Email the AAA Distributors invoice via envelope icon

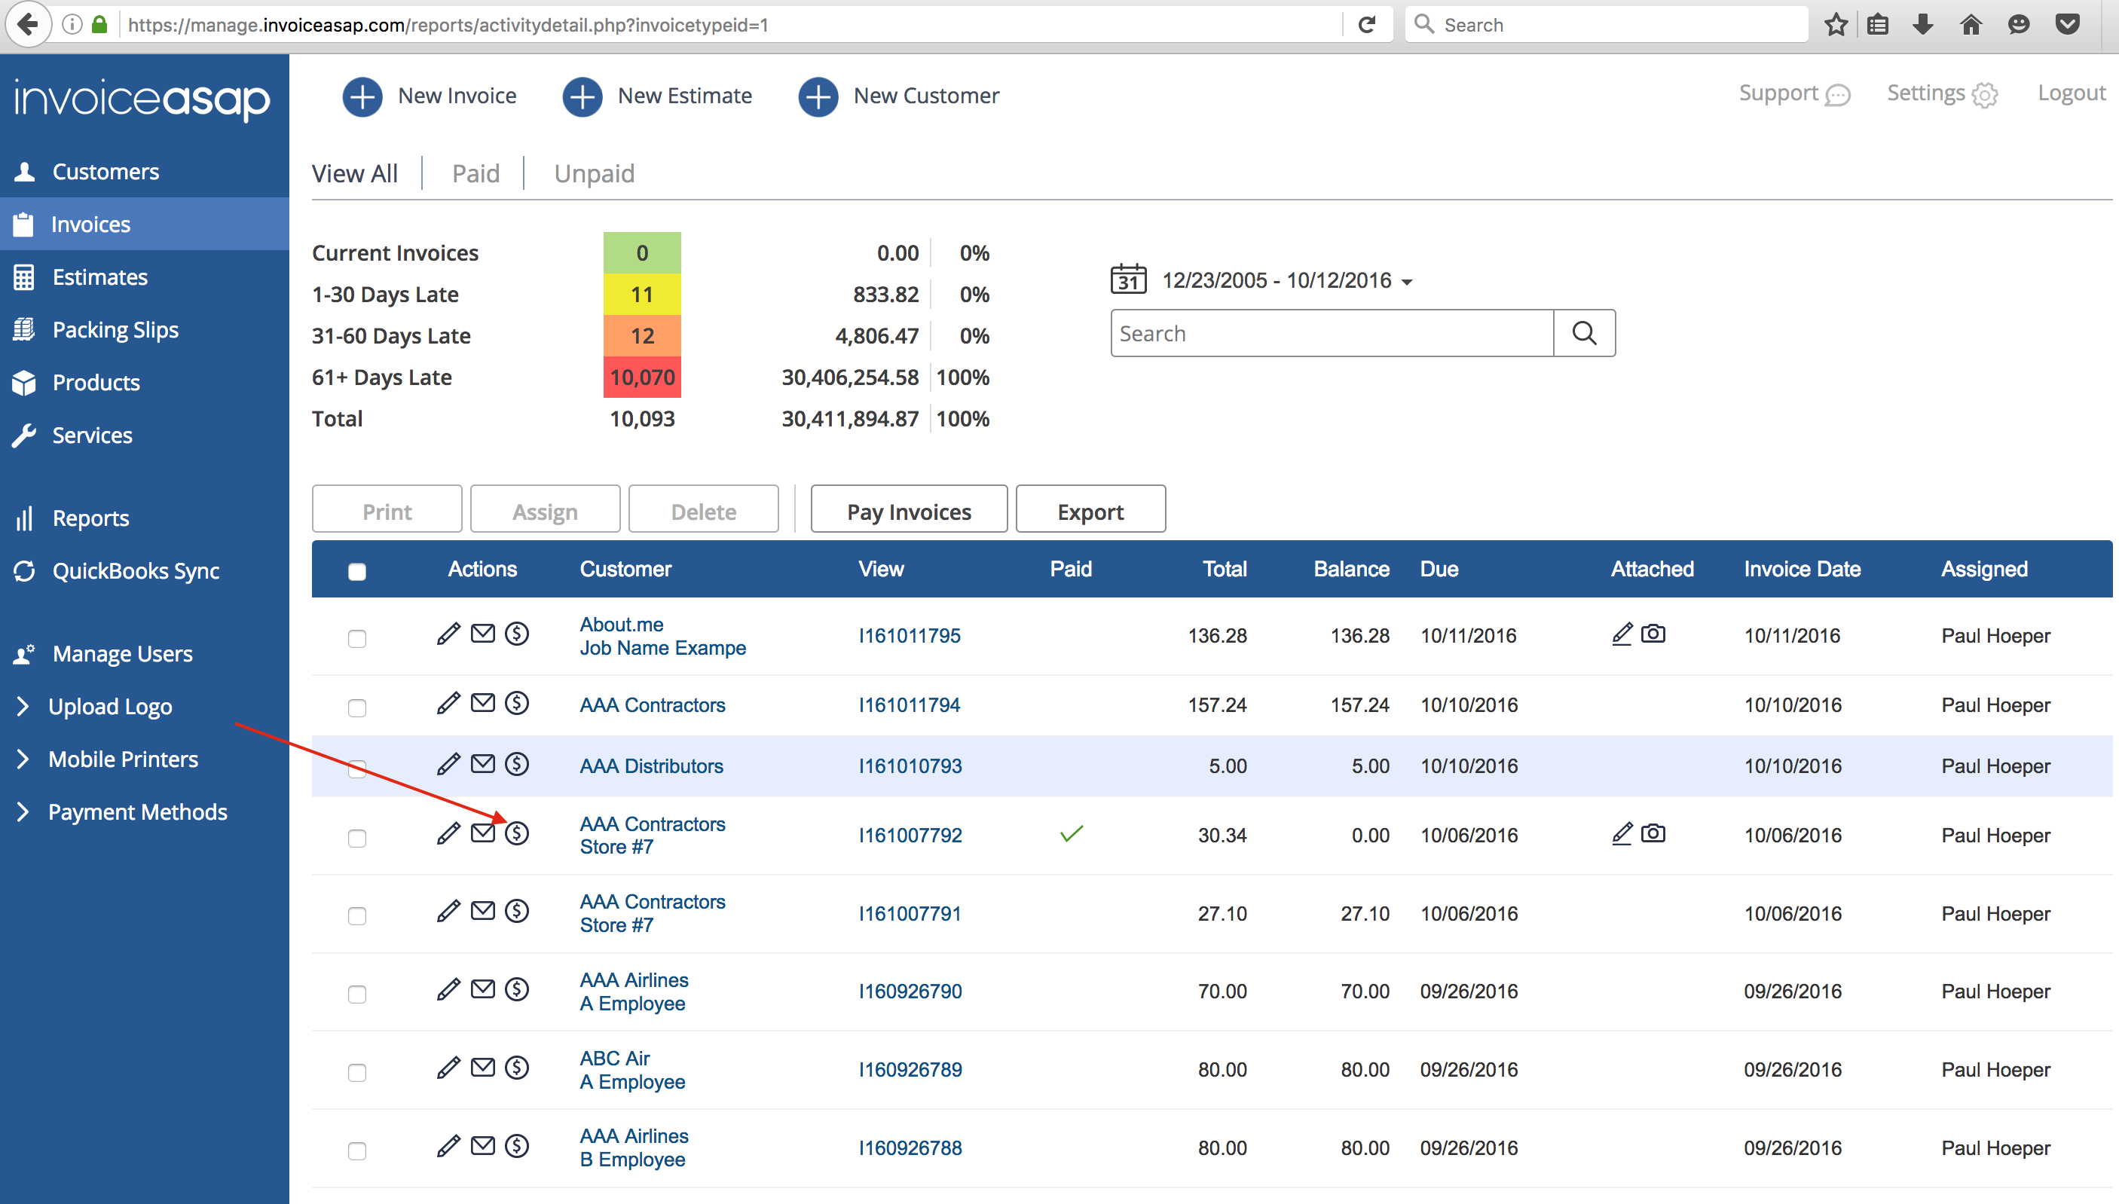(483, 763)
